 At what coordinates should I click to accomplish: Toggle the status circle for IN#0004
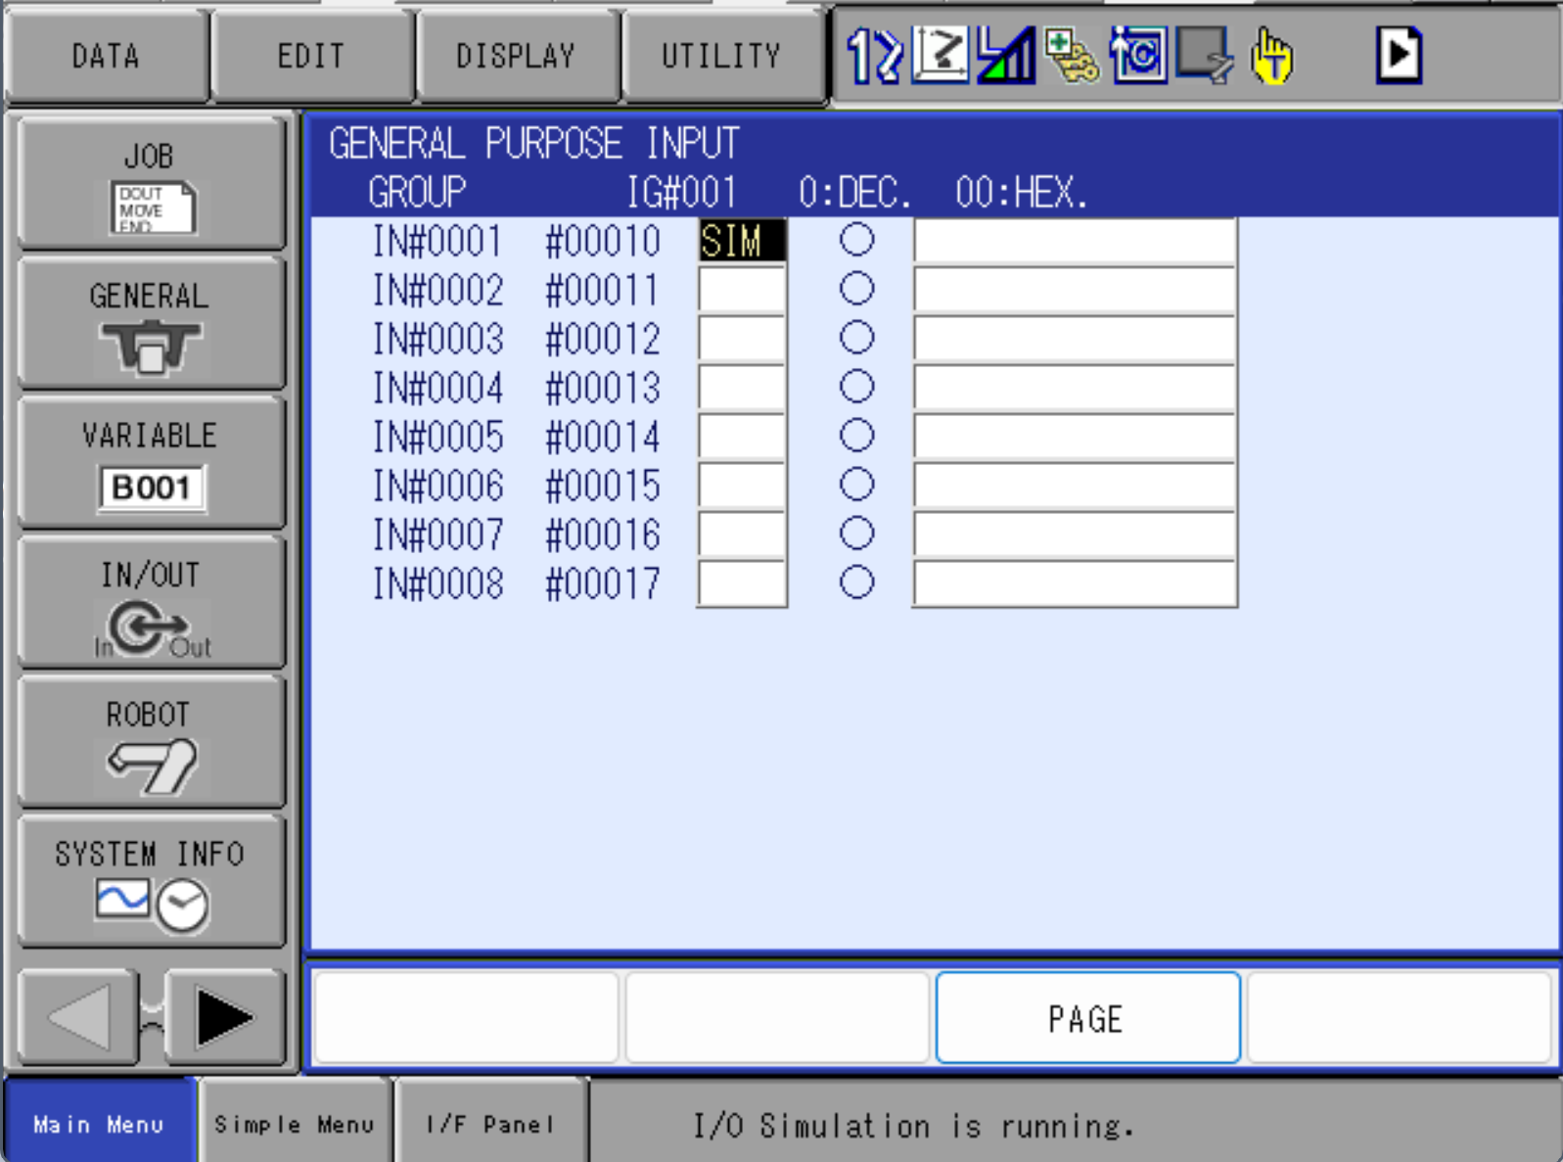pyautogui.click(x=856, y=387)
